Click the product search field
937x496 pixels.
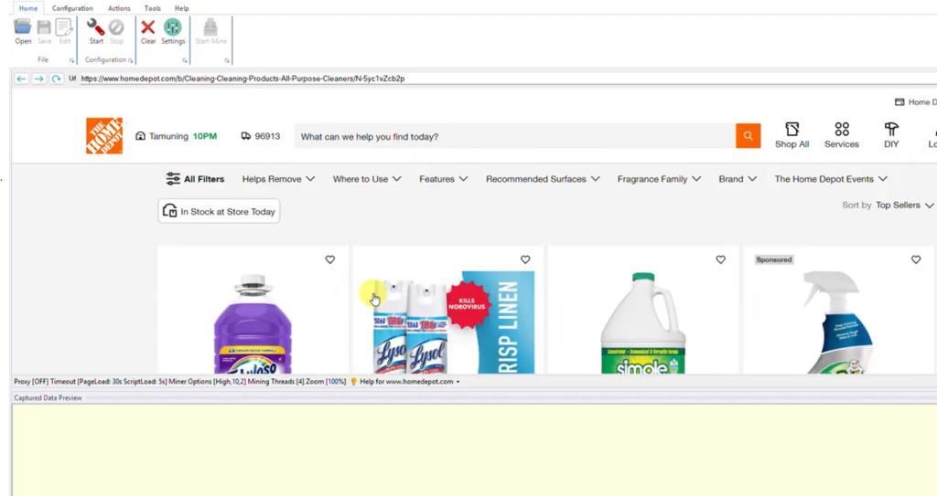(514, 137)
